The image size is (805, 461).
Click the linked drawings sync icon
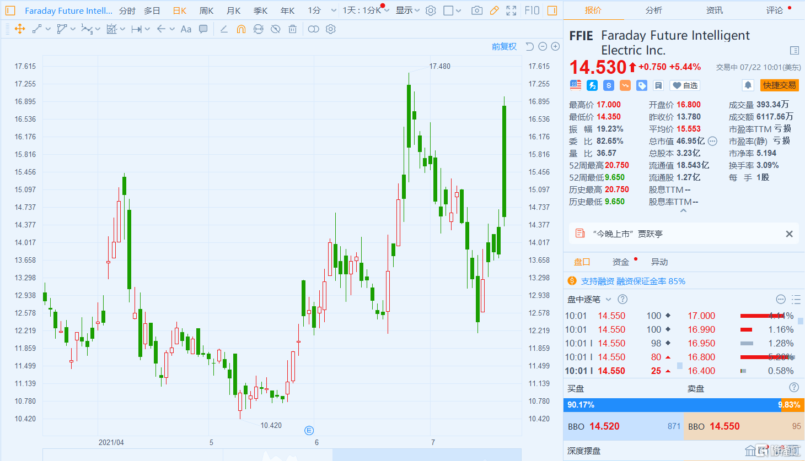tap(258, 29)
